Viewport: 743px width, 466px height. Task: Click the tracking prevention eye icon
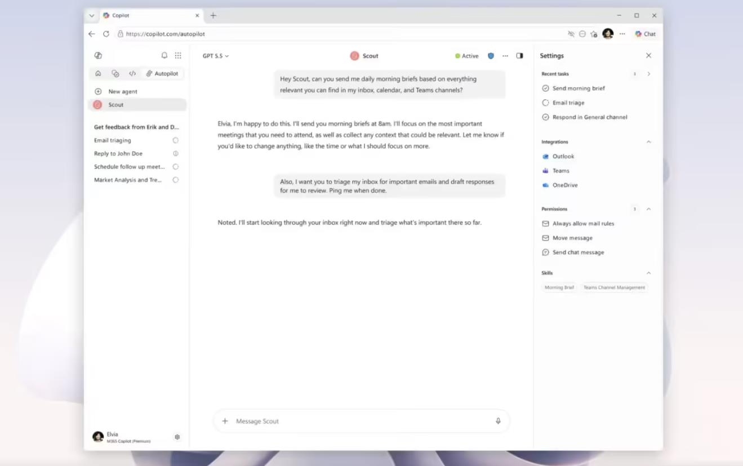(571, 34)
